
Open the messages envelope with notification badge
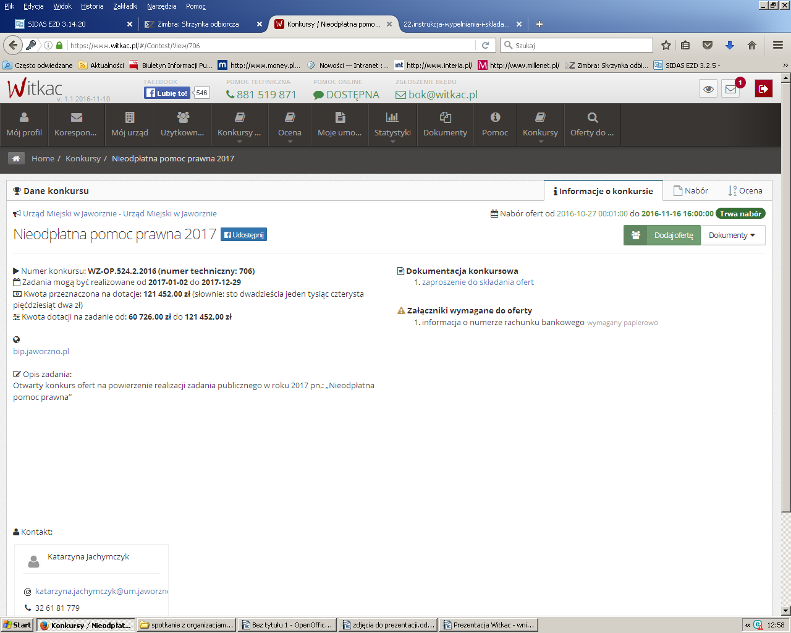731,89
